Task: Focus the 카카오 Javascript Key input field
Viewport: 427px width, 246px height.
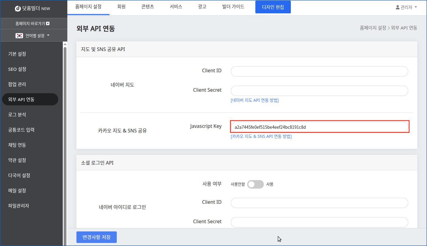Action: (319, 127)
